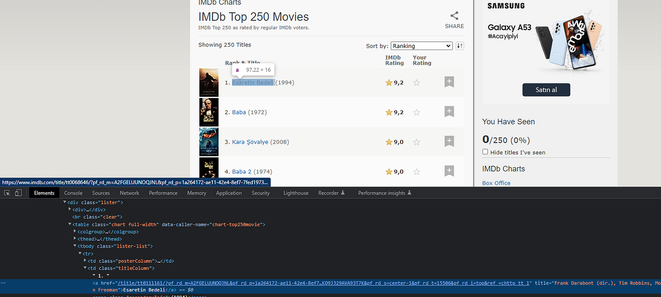Open the 'Sort by: Ranking' dropdown

(x=421, y=45)
